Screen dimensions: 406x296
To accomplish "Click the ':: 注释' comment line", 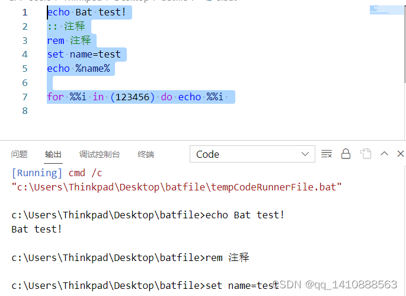I will (x=66, y=26).
